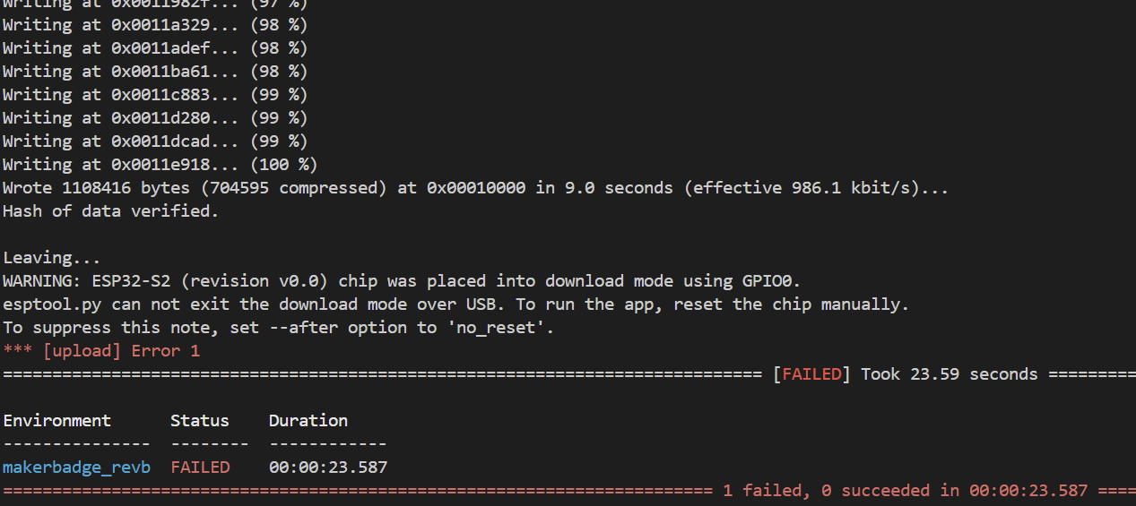Click the FAILED status under Status column
The width and height of the screenshot is (1136, 506).
click(200, 467)
